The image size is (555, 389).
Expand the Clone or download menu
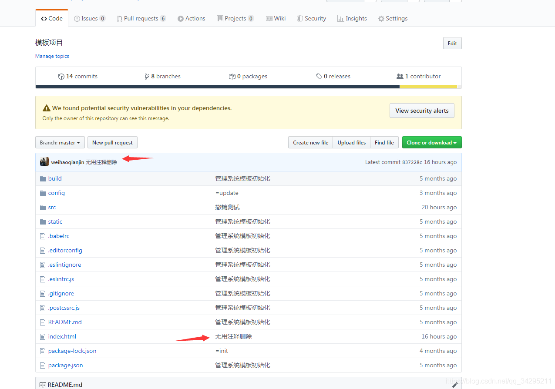(x=431, y=143)
